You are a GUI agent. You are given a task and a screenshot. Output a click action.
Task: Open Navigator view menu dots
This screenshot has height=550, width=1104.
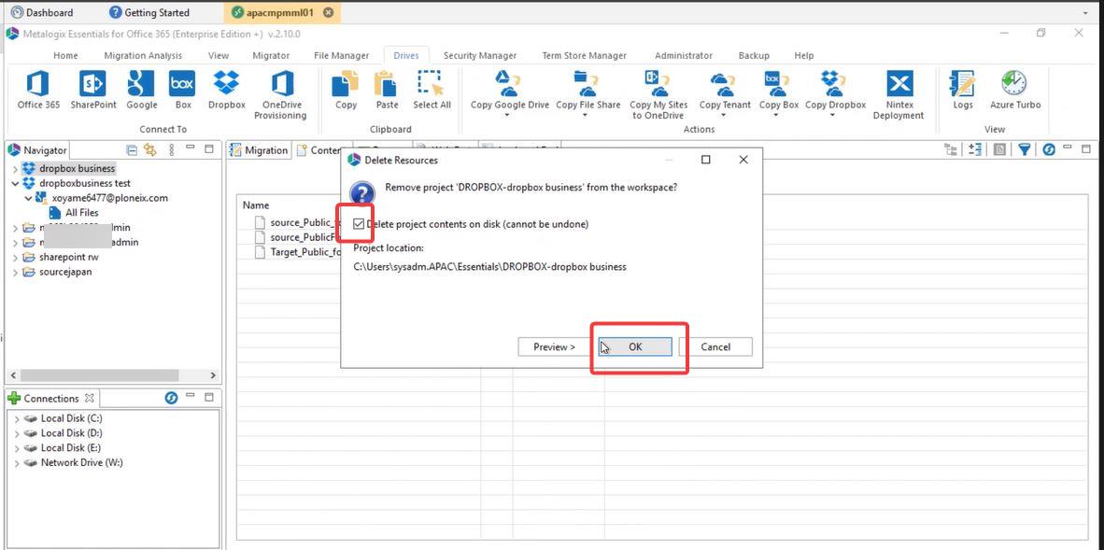coord(171,149)
